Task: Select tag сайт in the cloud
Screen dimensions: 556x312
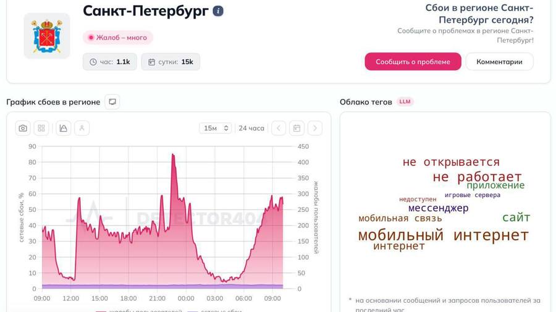Action: pyautogui.click(x=516, y=217)
